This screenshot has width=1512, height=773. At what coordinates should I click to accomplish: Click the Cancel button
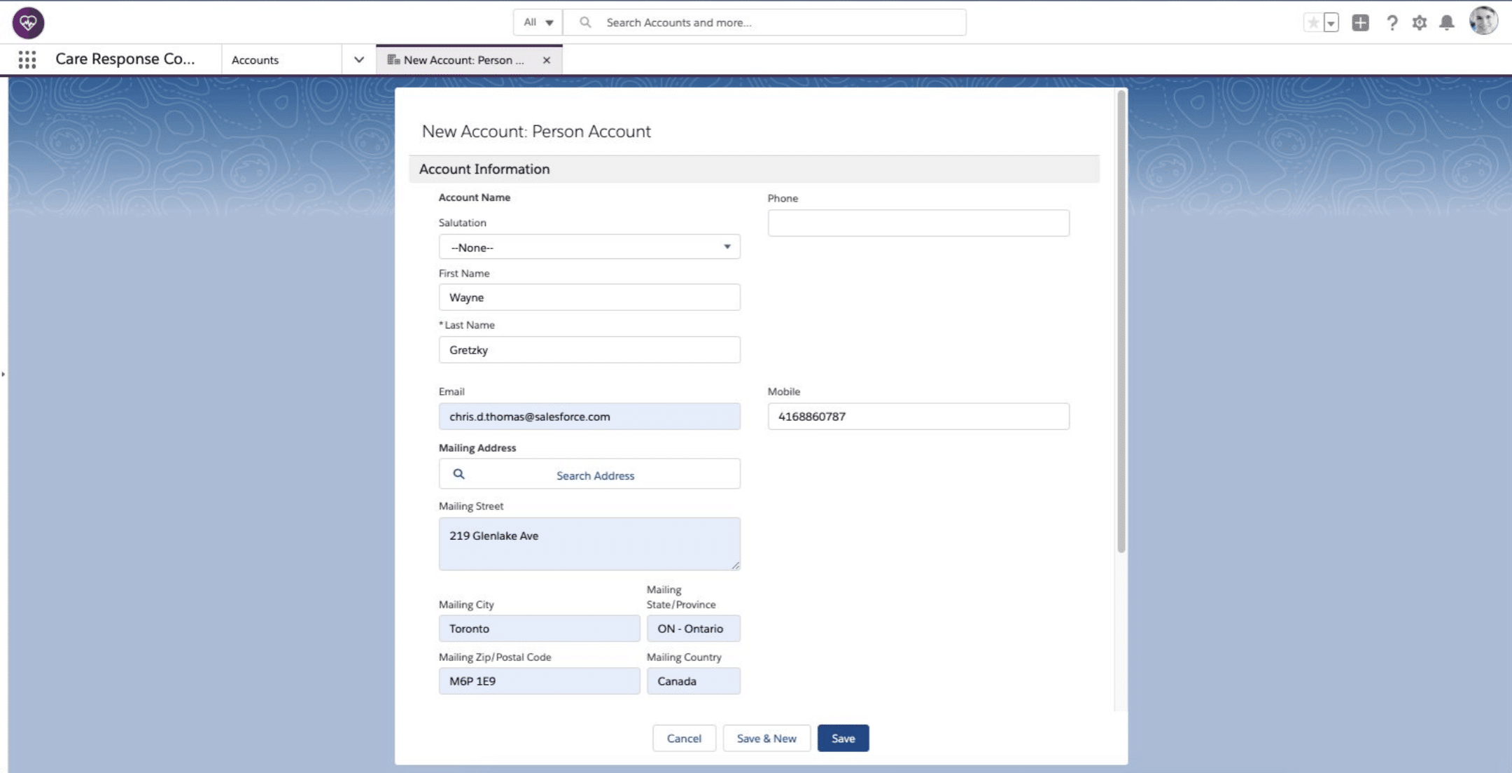[684, 738]
